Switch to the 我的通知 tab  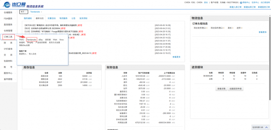coord(28,18)
